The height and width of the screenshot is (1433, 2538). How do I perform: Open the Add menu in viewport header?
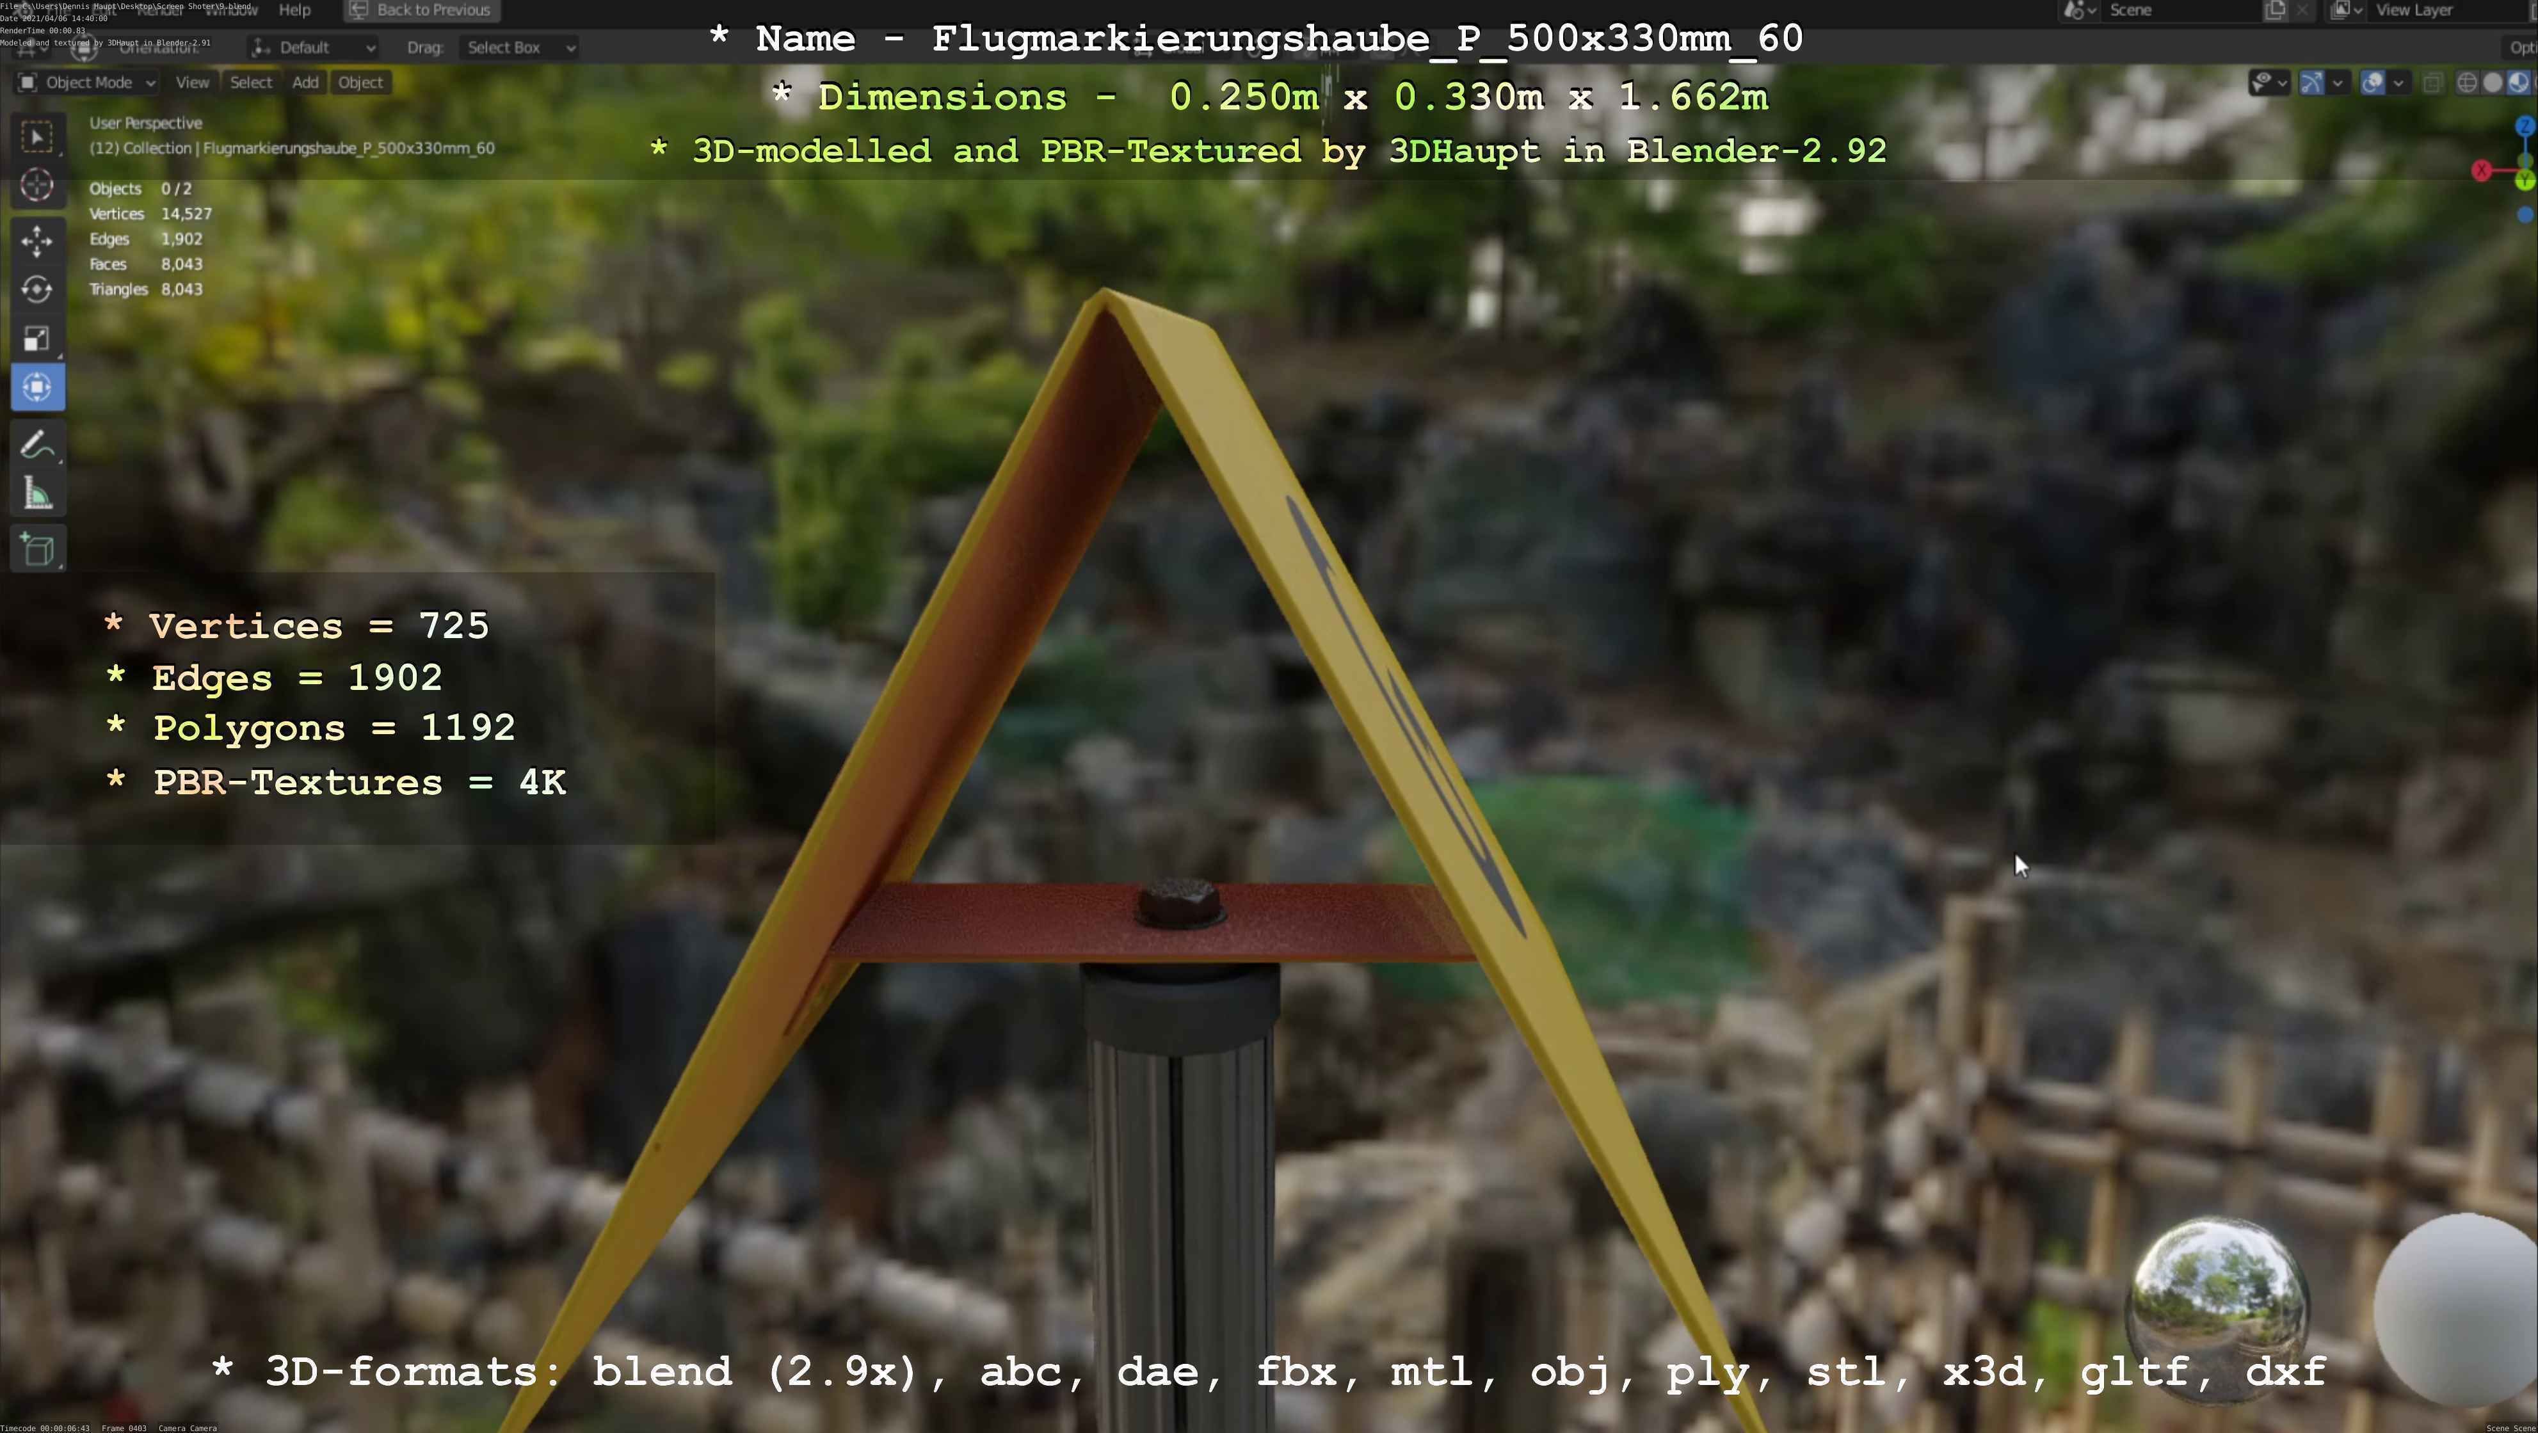click(305, 83)
